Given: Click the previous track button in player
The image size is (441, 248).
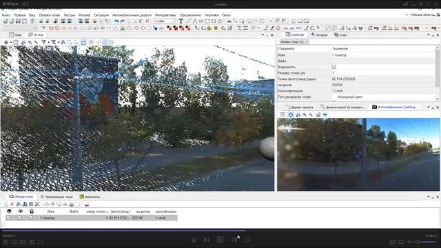Looking at the screenshot, I should tap(207, 240).
